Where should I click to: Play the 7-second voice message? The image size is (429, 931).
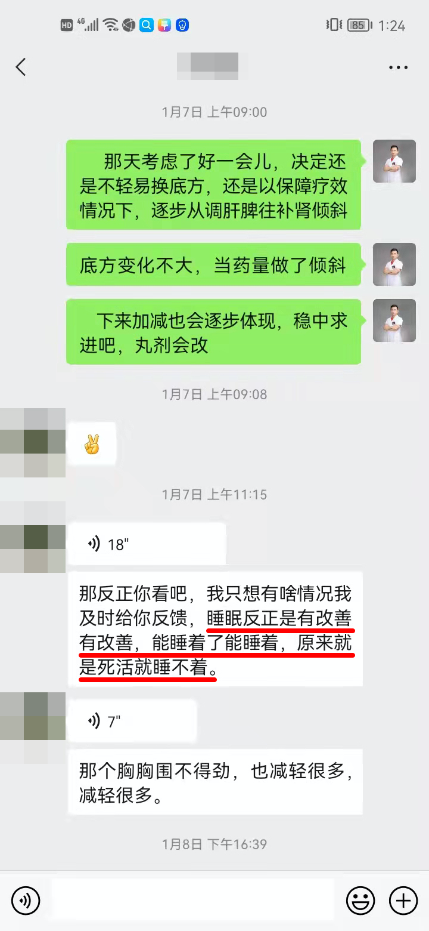[132, 721]
